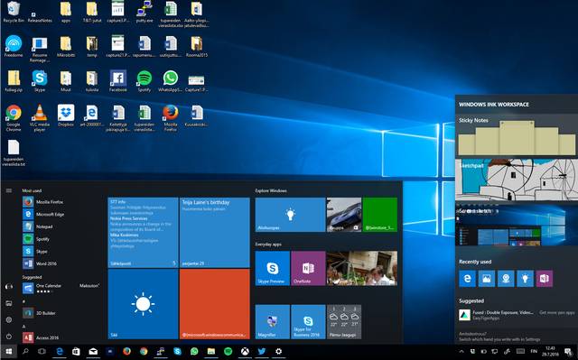Launch Spotify from the desktop
This screenshot has width=578, height=360.
pyautogui.click(x=144, y=81)
